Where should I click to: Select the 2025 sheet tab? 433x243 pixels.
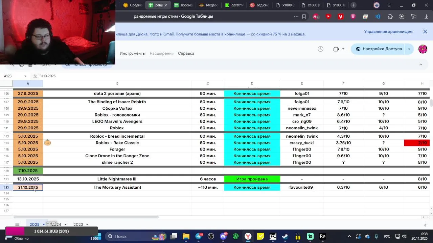click(35, 224)
